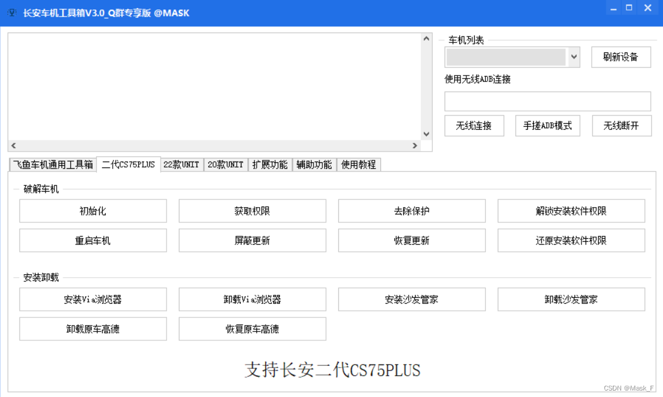Viewport: 663px width, 397px height.
Task: Click the 刷新设备 button
Action: pos(620,57)
